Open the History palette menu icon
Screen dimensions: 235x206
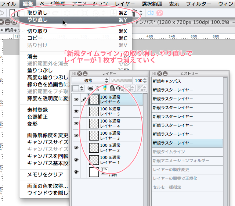pyautogui.click(x=154, y=74)
